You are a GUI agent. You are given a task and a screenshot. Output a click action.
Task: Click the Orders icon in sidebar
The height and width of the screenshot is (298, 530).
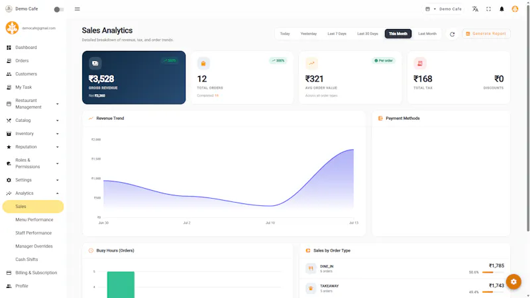(x=9, y=61)
